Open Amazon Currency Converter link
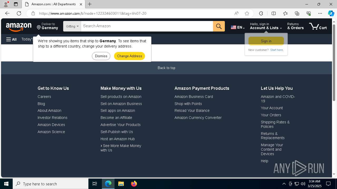Image resolution: width=337 pixels, height=189 pixels. (x=198, y=118)
